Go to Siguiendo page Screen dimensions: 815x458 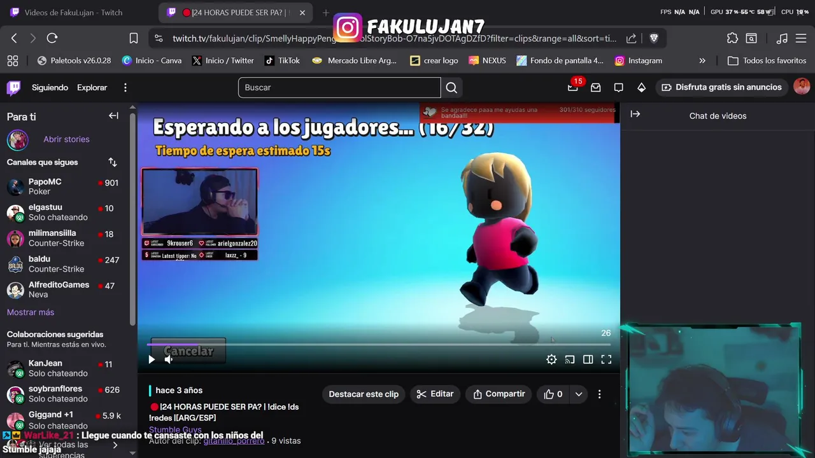(50, 88)
